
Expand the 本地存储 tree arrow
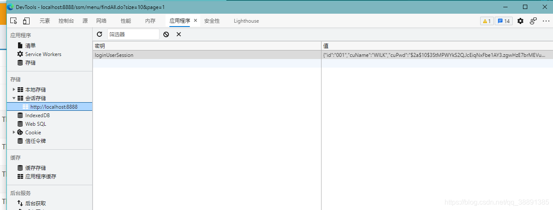[14, 89]
